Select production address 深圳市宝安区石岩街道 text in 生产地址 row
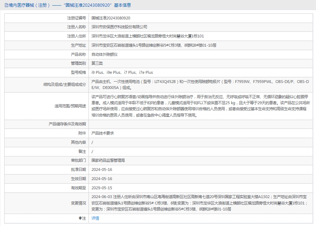The image size is (316, 226). coord(154,45)
